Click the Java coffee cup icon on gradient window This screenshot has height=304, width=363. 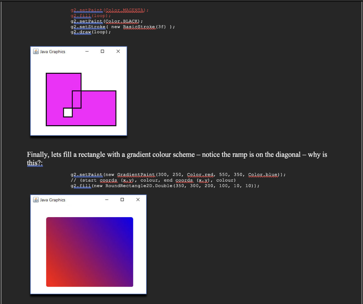point(36,200)
